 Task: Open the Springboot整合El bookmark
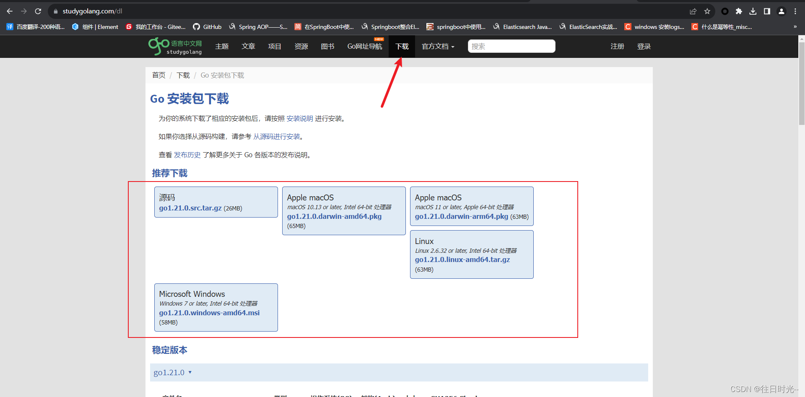click(x=390, y=27)
